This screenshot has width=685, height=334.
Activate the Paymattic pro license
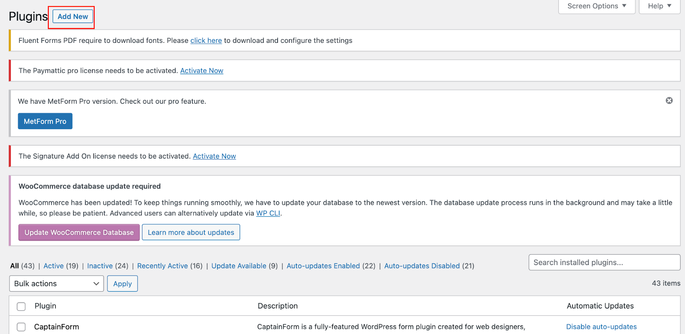(x=202, y=71)
